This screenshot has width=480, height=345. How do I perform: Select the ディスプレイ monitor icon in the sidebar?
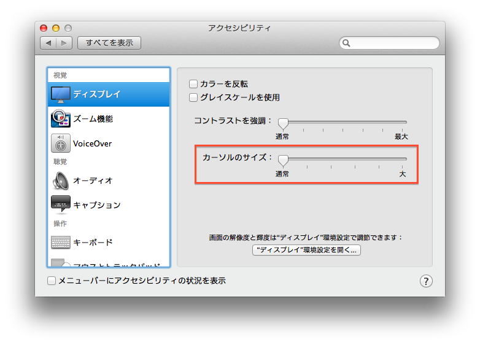[x=61, y=94]
